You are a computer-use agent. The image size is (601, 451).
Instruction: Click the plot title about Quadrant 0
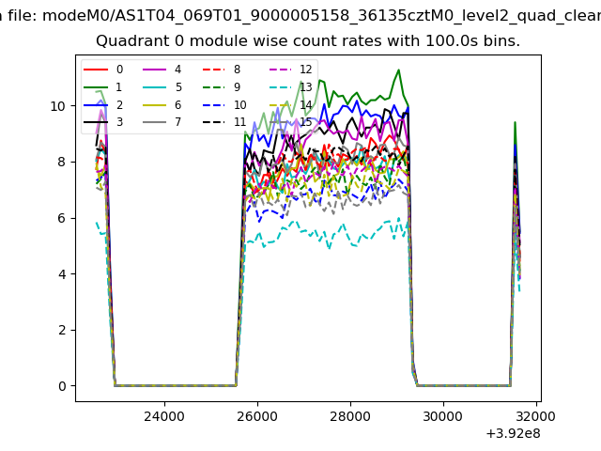[x=308, y=42]
